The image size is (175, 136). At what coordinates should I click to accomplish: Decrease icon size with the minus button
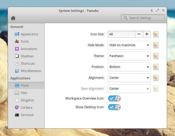click(139, 34)
